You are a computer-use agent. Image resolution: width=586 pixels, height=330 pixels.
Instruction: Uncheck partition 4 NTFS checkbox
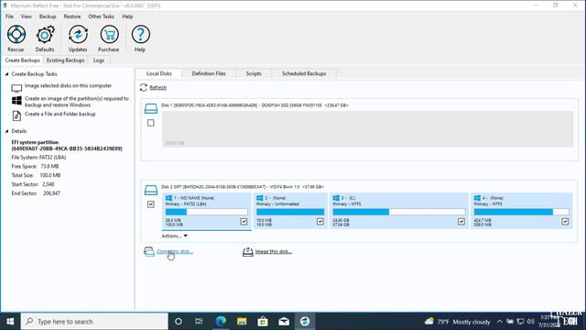tap(565, 222)
